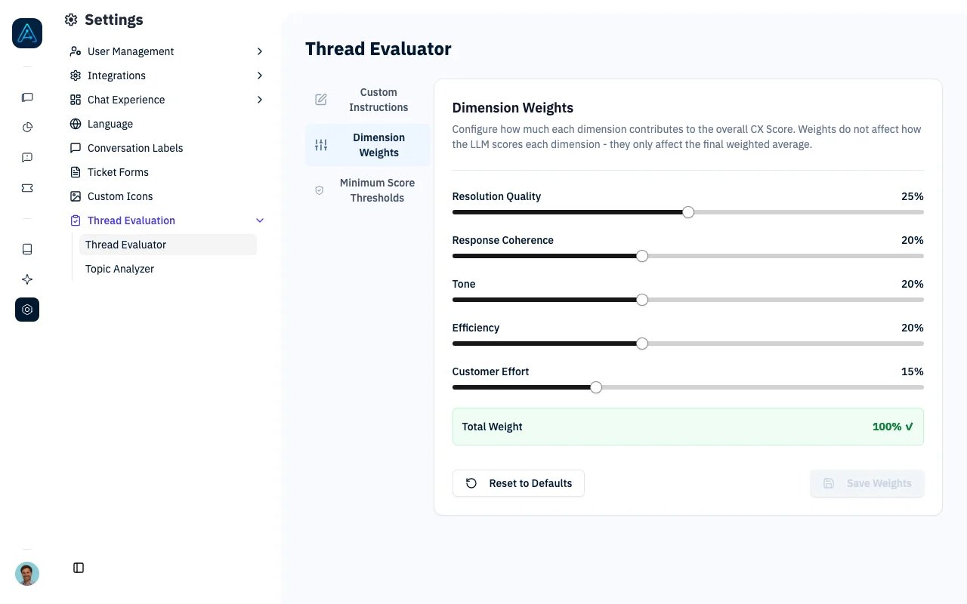This screenshot has height=604, width=967.
Task: Click the Language globe icon
Action: (76, 124)
